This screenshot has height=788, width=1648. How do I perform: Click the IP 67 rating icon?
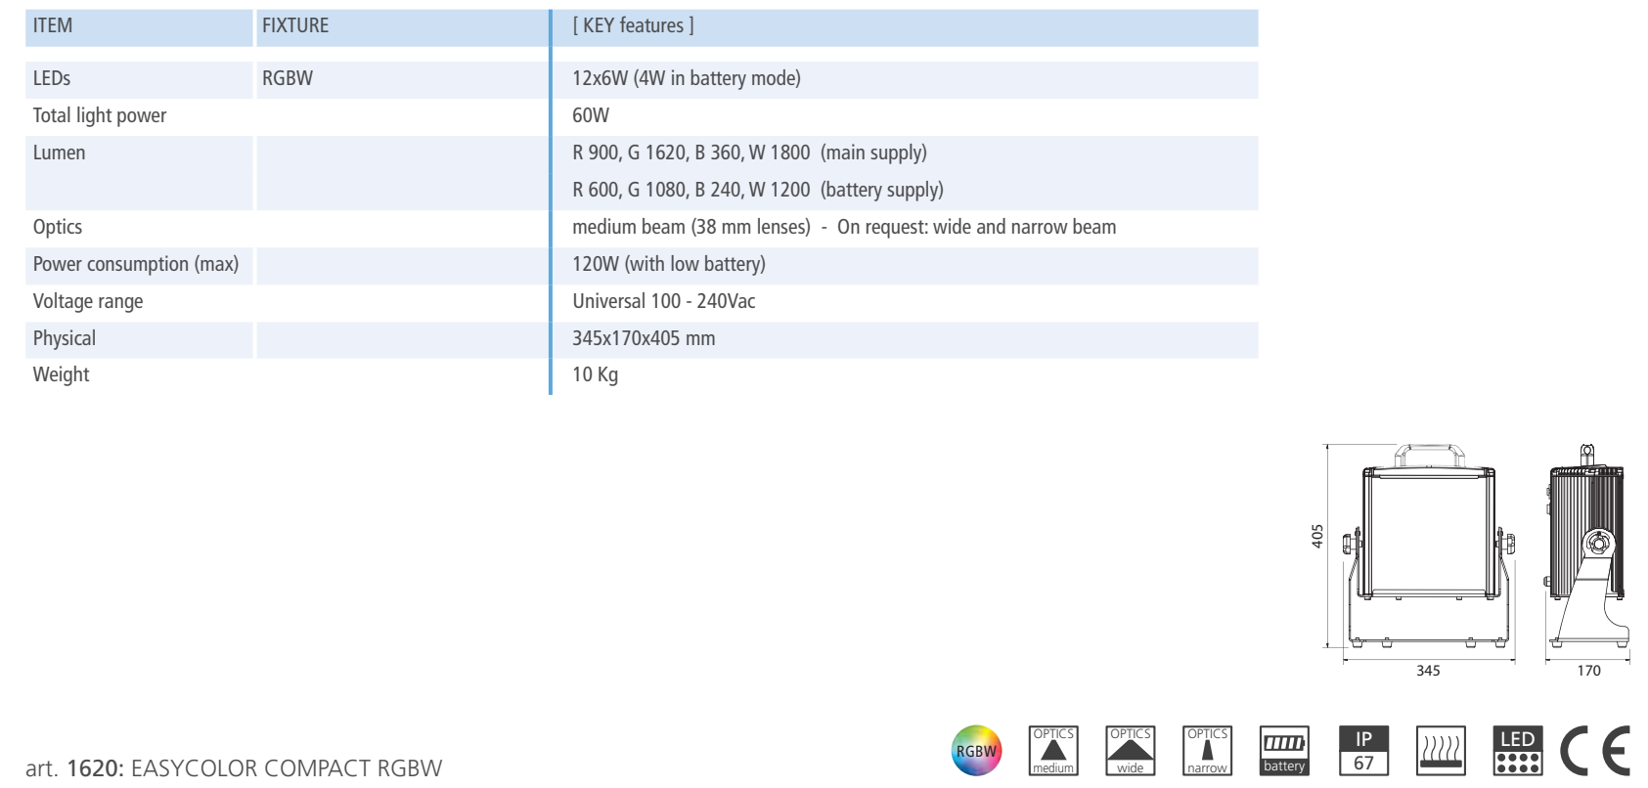click(1363, 751)
